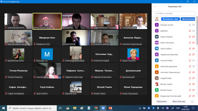The height and width of the screenshot is (111, 198).
Task: Select Зікратий Іван's tile with white car
Action: (x=76, y=87)
